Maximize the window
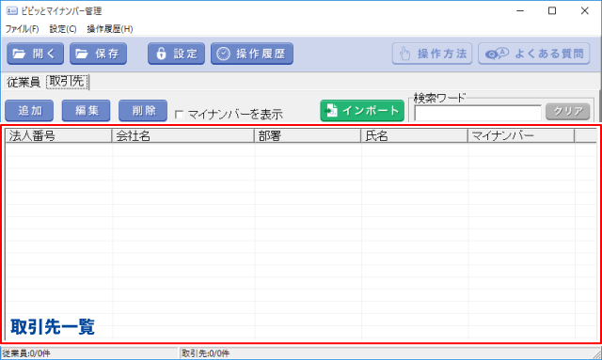The height and width of the screenshot is (360, 602). tap(552, 10)
